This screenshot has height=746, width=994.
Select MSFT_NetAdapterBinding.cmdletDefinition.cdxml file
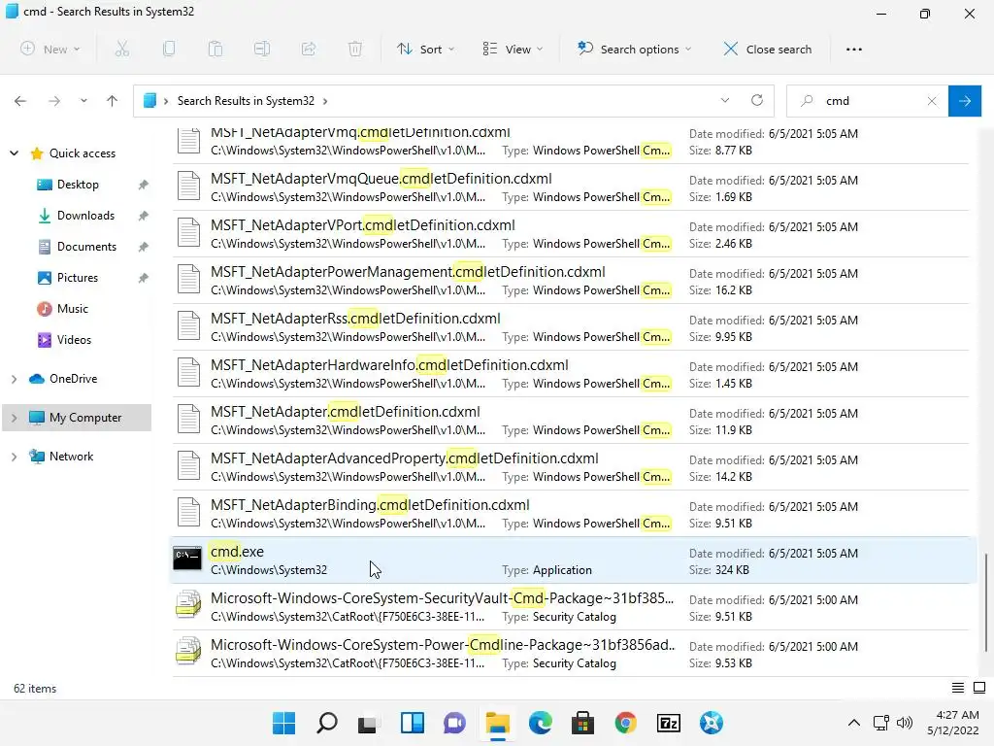[571, 514]
